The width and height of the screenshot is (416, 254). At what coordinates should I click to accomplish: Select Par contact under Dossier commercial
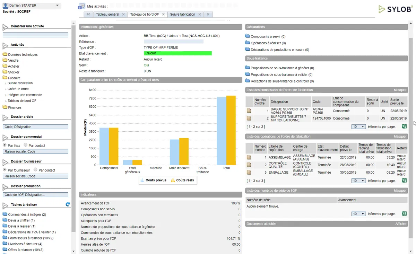pyautogui.click(x=26, y=145)
